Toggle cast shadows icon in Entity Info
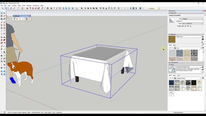 pyautogui.click(x=191, y=26)
